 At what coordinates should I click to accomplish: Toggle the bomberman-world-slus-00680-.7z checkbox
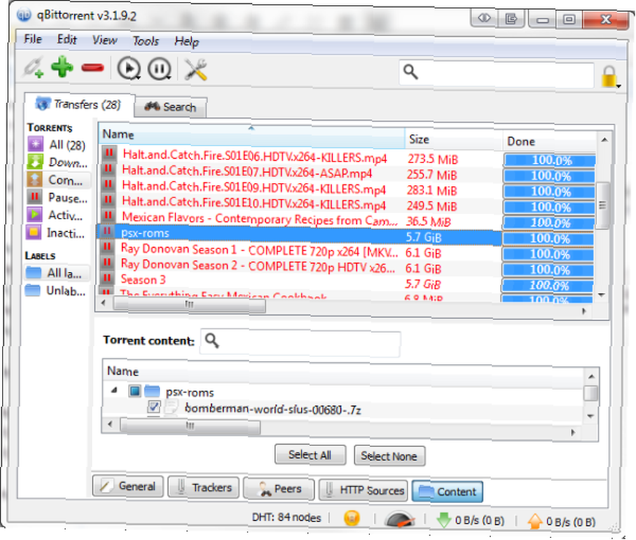click(x=154, y=407)
